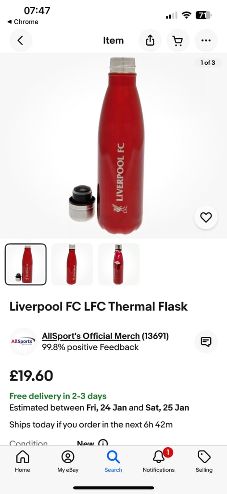
Task: Return to Chrome via status bar link
Action: (23, 22)
